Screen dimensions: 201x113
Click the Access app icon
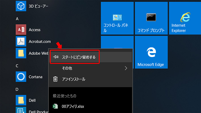(x=21, y=30)
